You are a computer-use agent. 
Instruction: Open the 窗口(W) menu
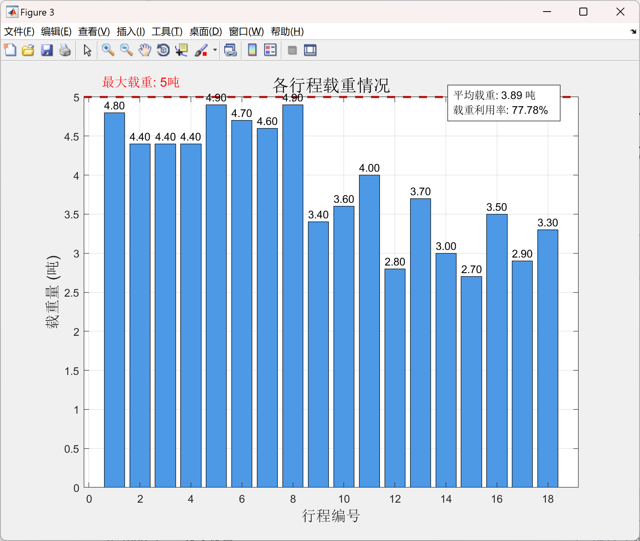pos(247,32)
